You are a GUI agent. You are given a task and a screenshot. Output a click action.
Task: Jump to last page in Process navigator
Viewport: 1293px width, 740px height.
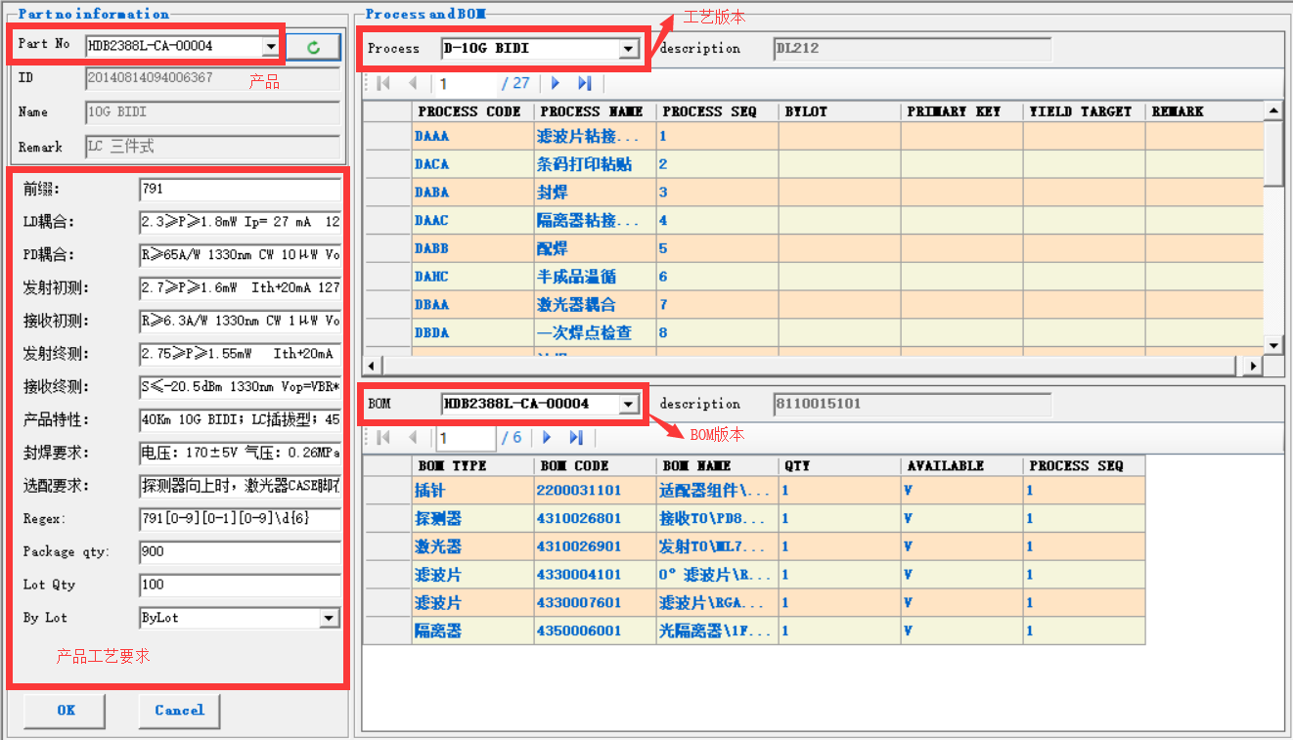point(585,84)
